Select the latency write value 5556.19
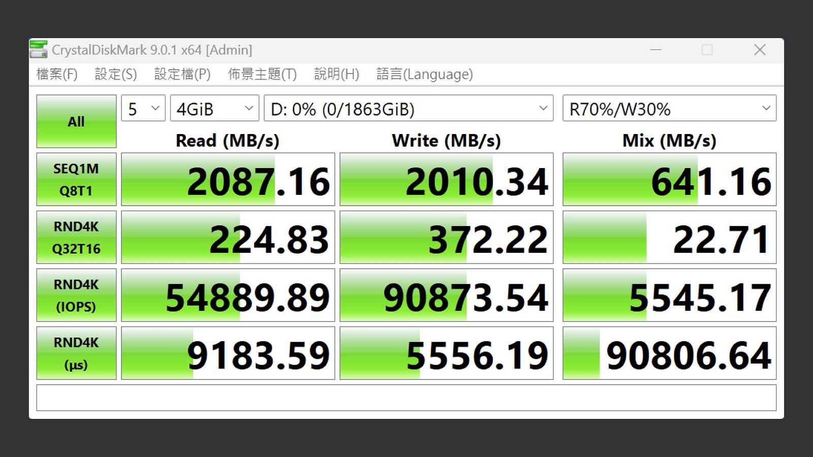Viewport: 813px width, 457px height. (x=447, y=353)
